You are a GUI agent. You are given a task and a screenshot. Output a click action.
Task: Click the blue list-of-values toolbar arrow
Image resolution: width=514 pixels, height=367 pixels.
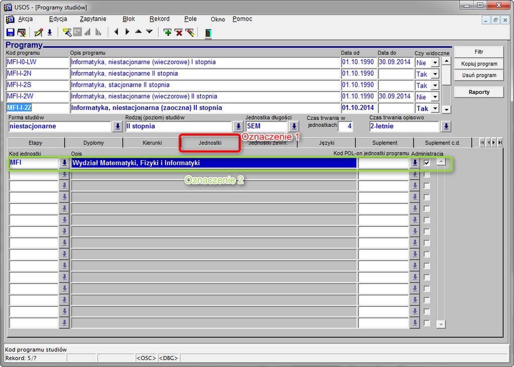pos(50,33)
